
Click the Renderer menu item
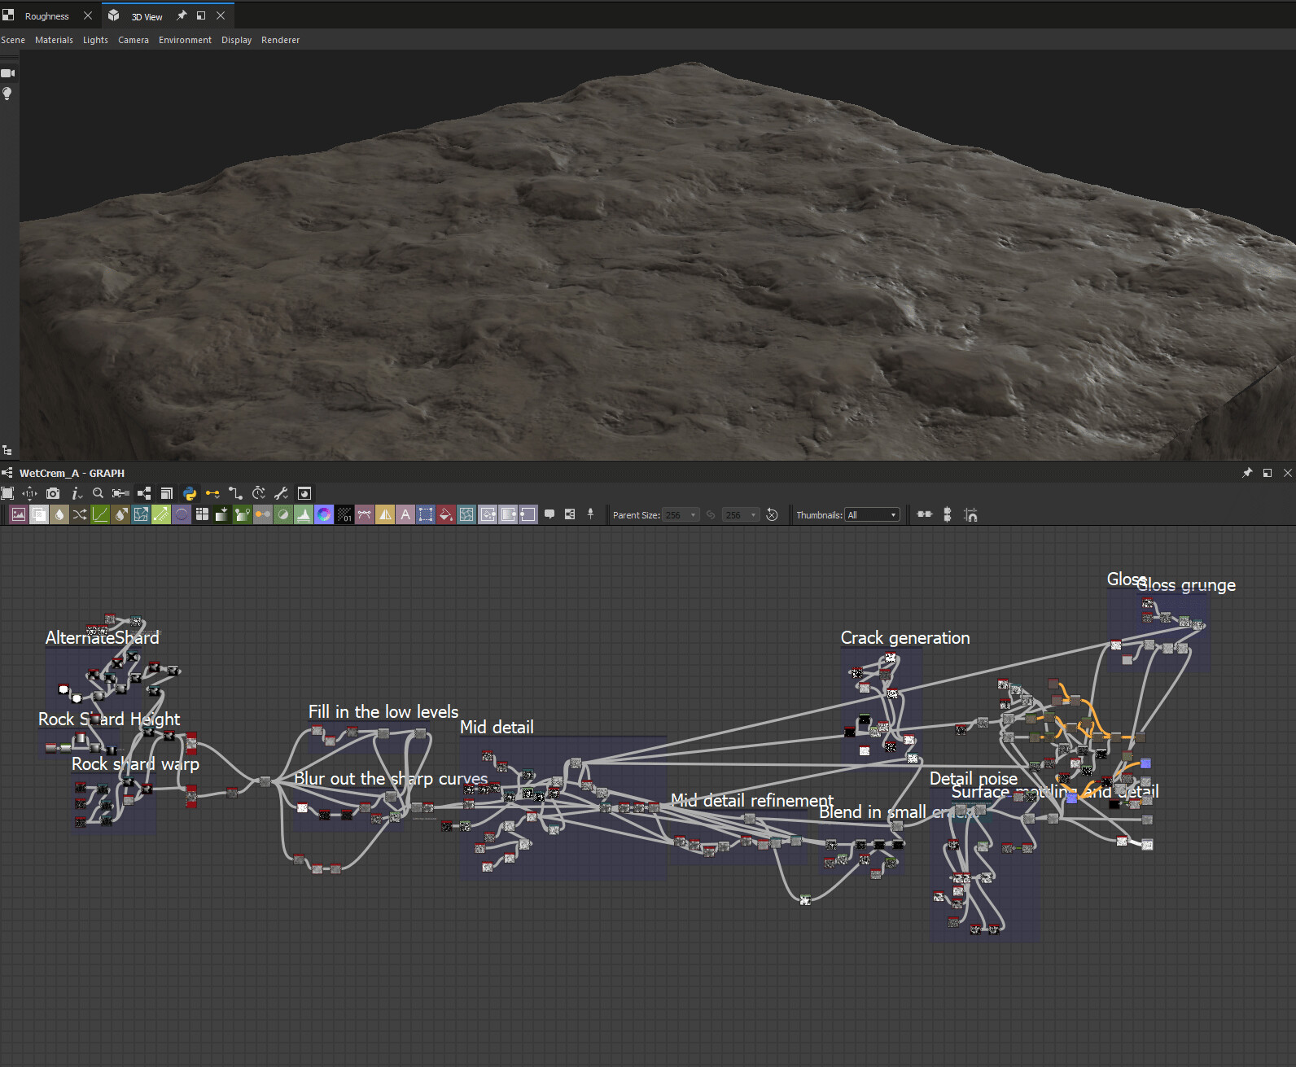click(280, 40)
